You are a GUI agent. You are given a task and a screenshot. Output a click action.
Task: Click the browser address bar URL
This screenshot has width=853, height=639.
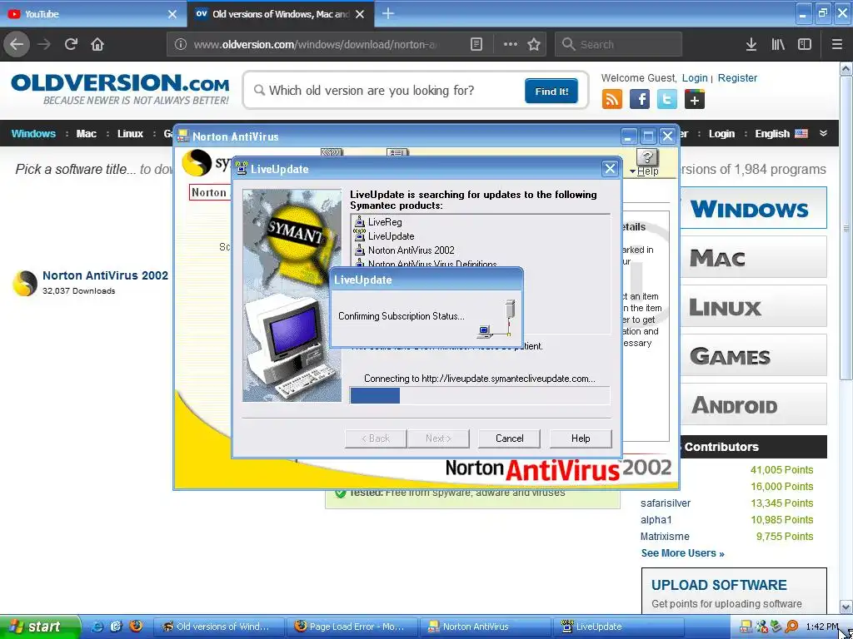point(316,45)
